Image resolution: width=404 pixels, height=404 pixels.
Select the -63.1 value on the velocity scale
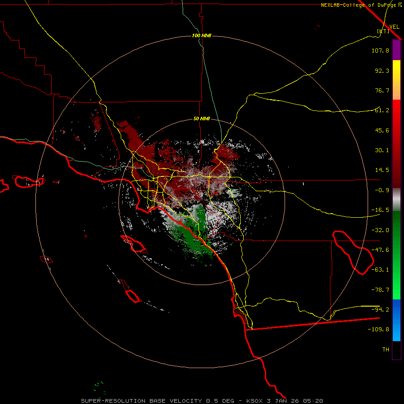click(x=380, y=270)
